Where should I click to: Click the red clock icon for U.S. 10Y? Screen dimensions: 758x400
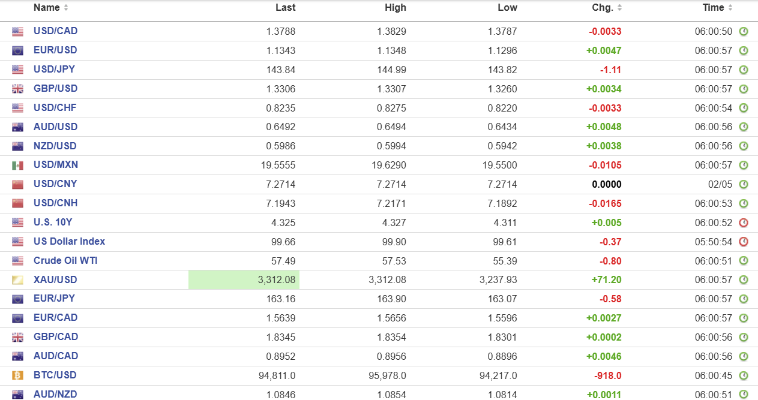(744, 222)
